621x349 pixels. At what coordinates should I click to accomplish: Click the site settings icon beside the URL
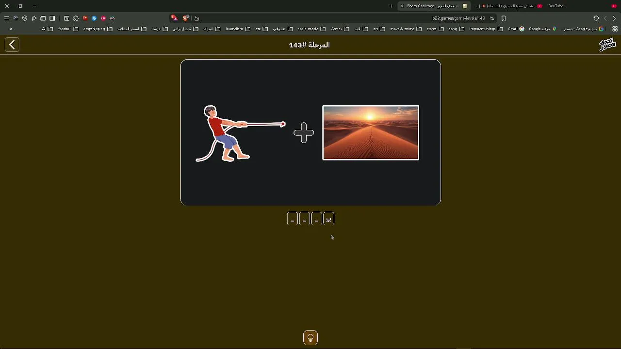[x=491, y=18]
